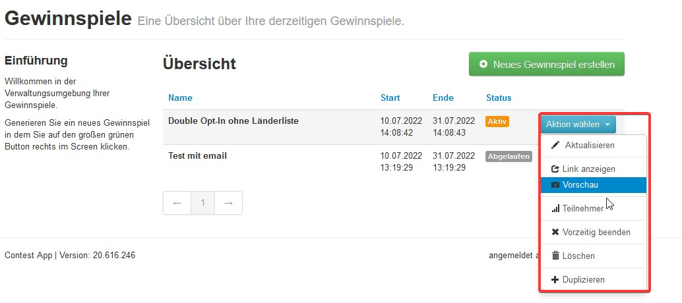
Task: Sort by the Status column header
Action: point(499,98)
